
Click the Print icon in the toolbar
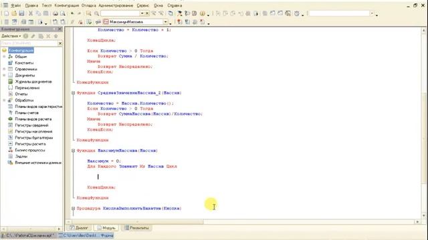pos(56,13)
